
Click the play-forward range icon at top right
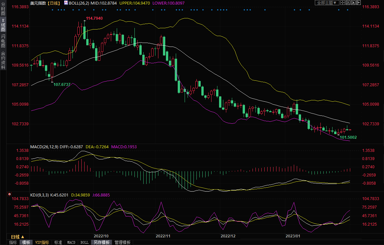pyautogui.click(x=353, y=3)
